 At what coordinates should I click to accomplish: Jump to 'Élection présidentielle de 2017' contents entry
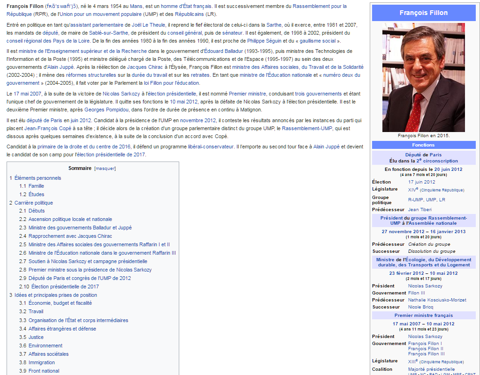[65, 287]
